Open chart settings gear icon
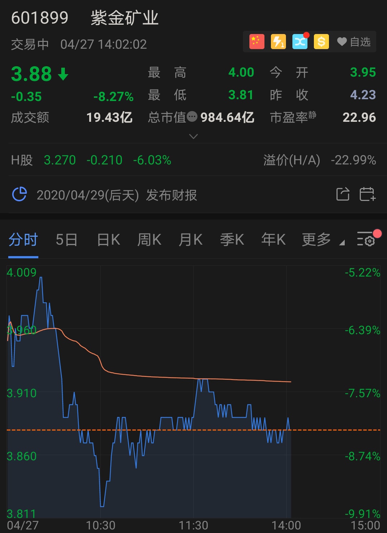The image size is (387, 533). tap(366, 239)
